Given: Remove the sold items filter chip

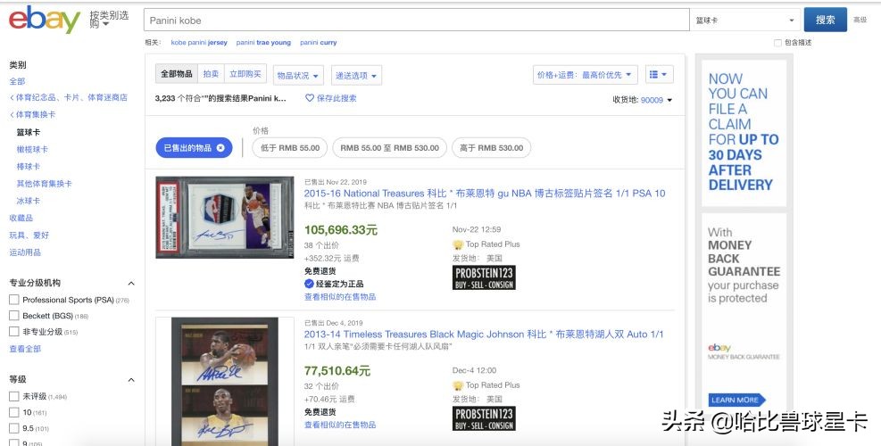Looking at the screenshot, I should (x=220, y=147).
